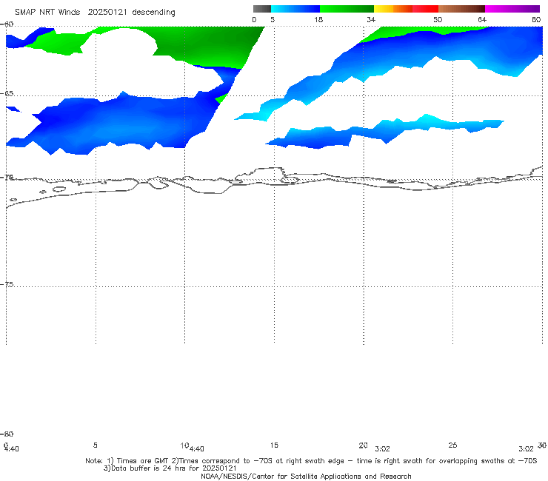Click the "3:02" time beside longitude 20
This screenshot has width=548, height=481.
point(382,449)
